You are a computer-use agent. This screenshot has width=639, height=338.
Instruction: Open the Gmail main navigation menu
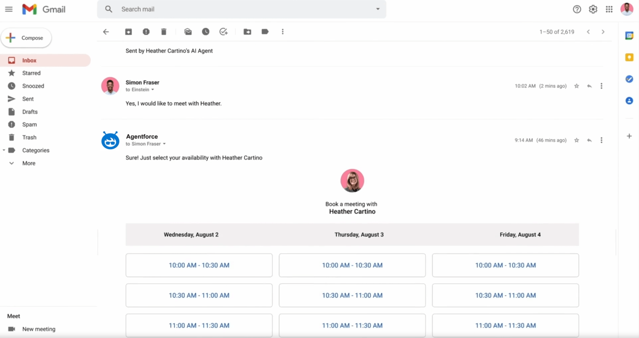click(8, 9)
